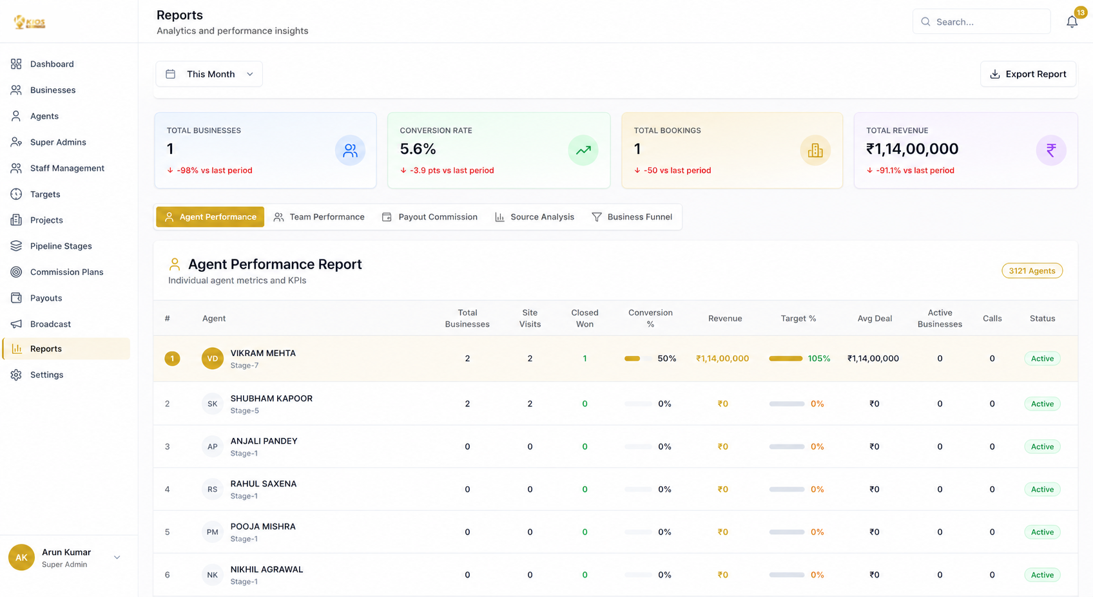
Task: Open the Source Analysis tab
Action: 534,217
